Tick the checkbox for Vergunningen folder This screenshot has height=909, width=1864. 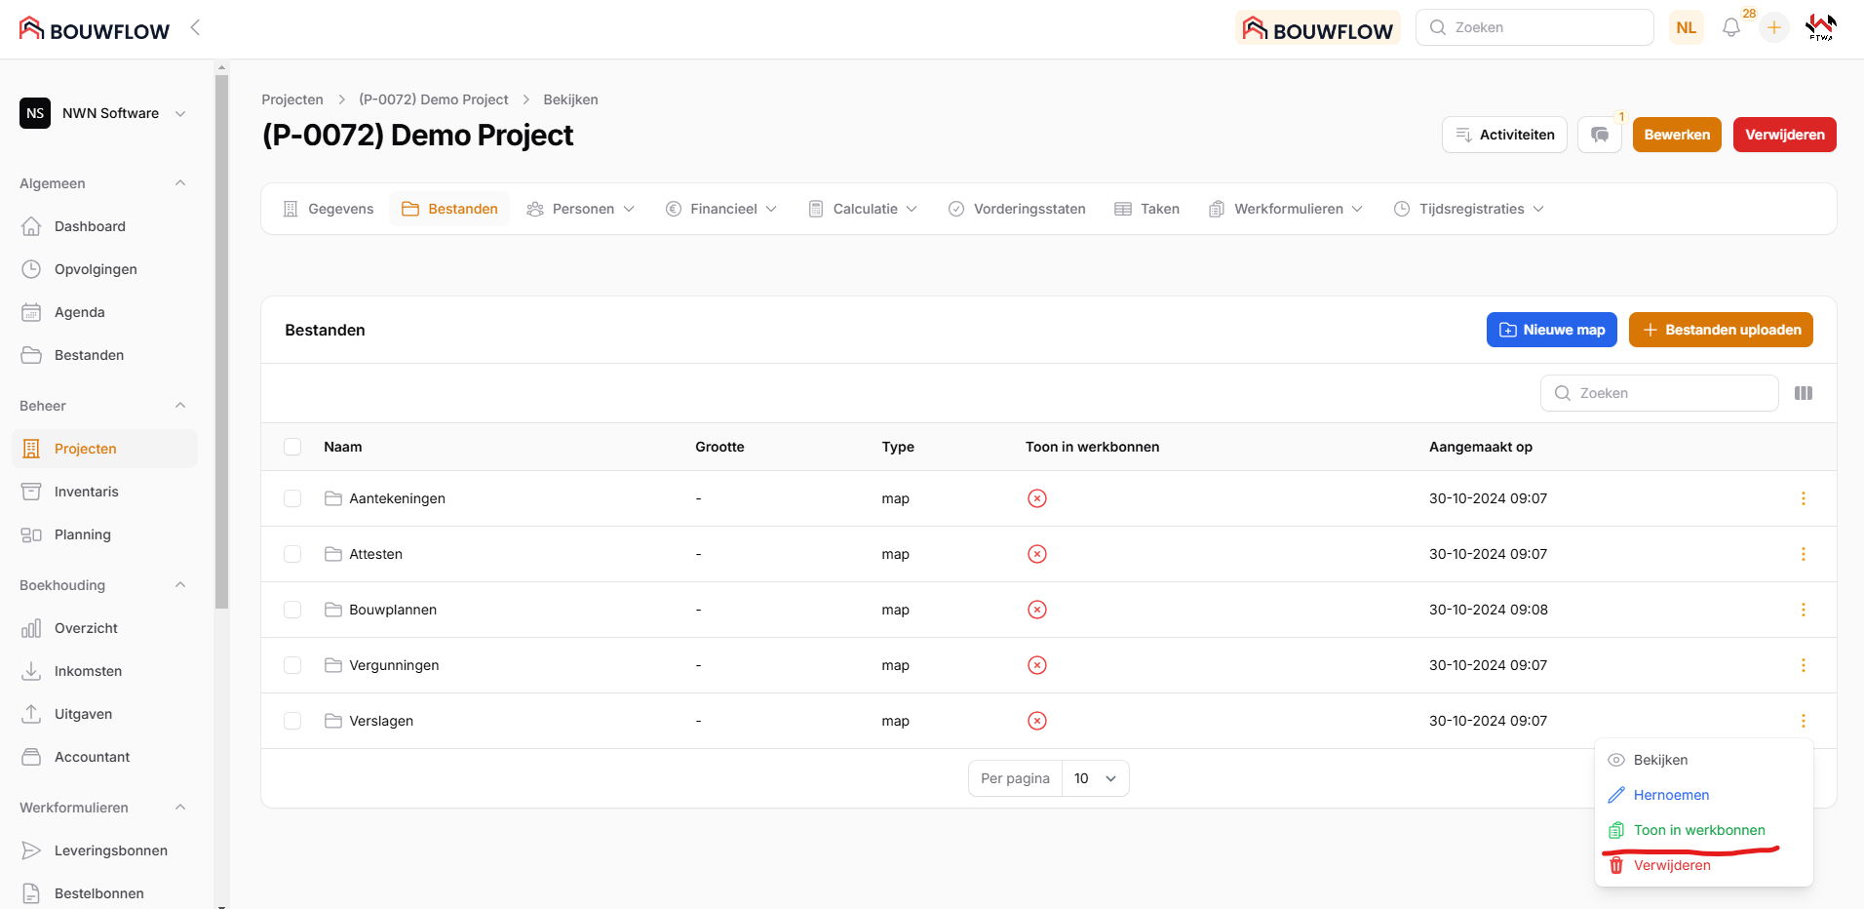[292, 665]
